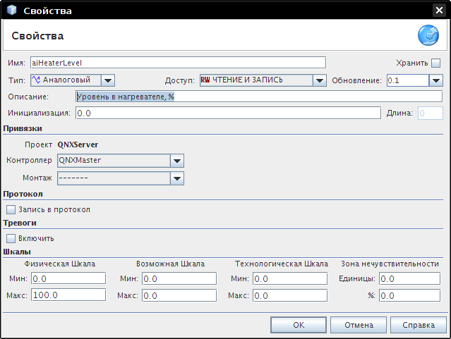The width and height of the screenshot is (451, 339).
Task: Click the Привязки section heading
Action: click(x=23, y=128)
